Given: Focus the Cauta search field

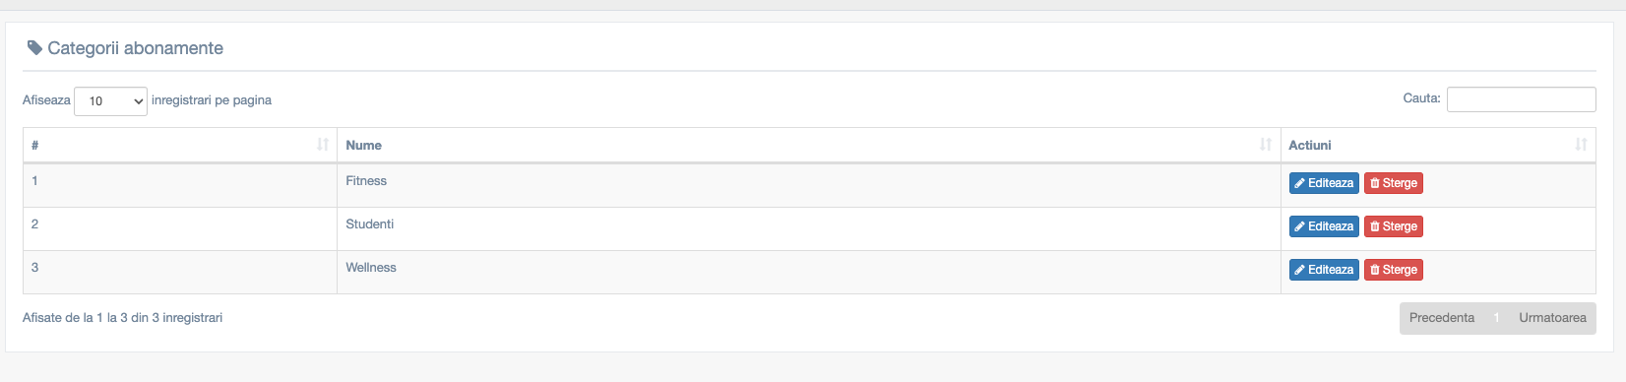Looking at the screenshot, I should click(1521, 99).
